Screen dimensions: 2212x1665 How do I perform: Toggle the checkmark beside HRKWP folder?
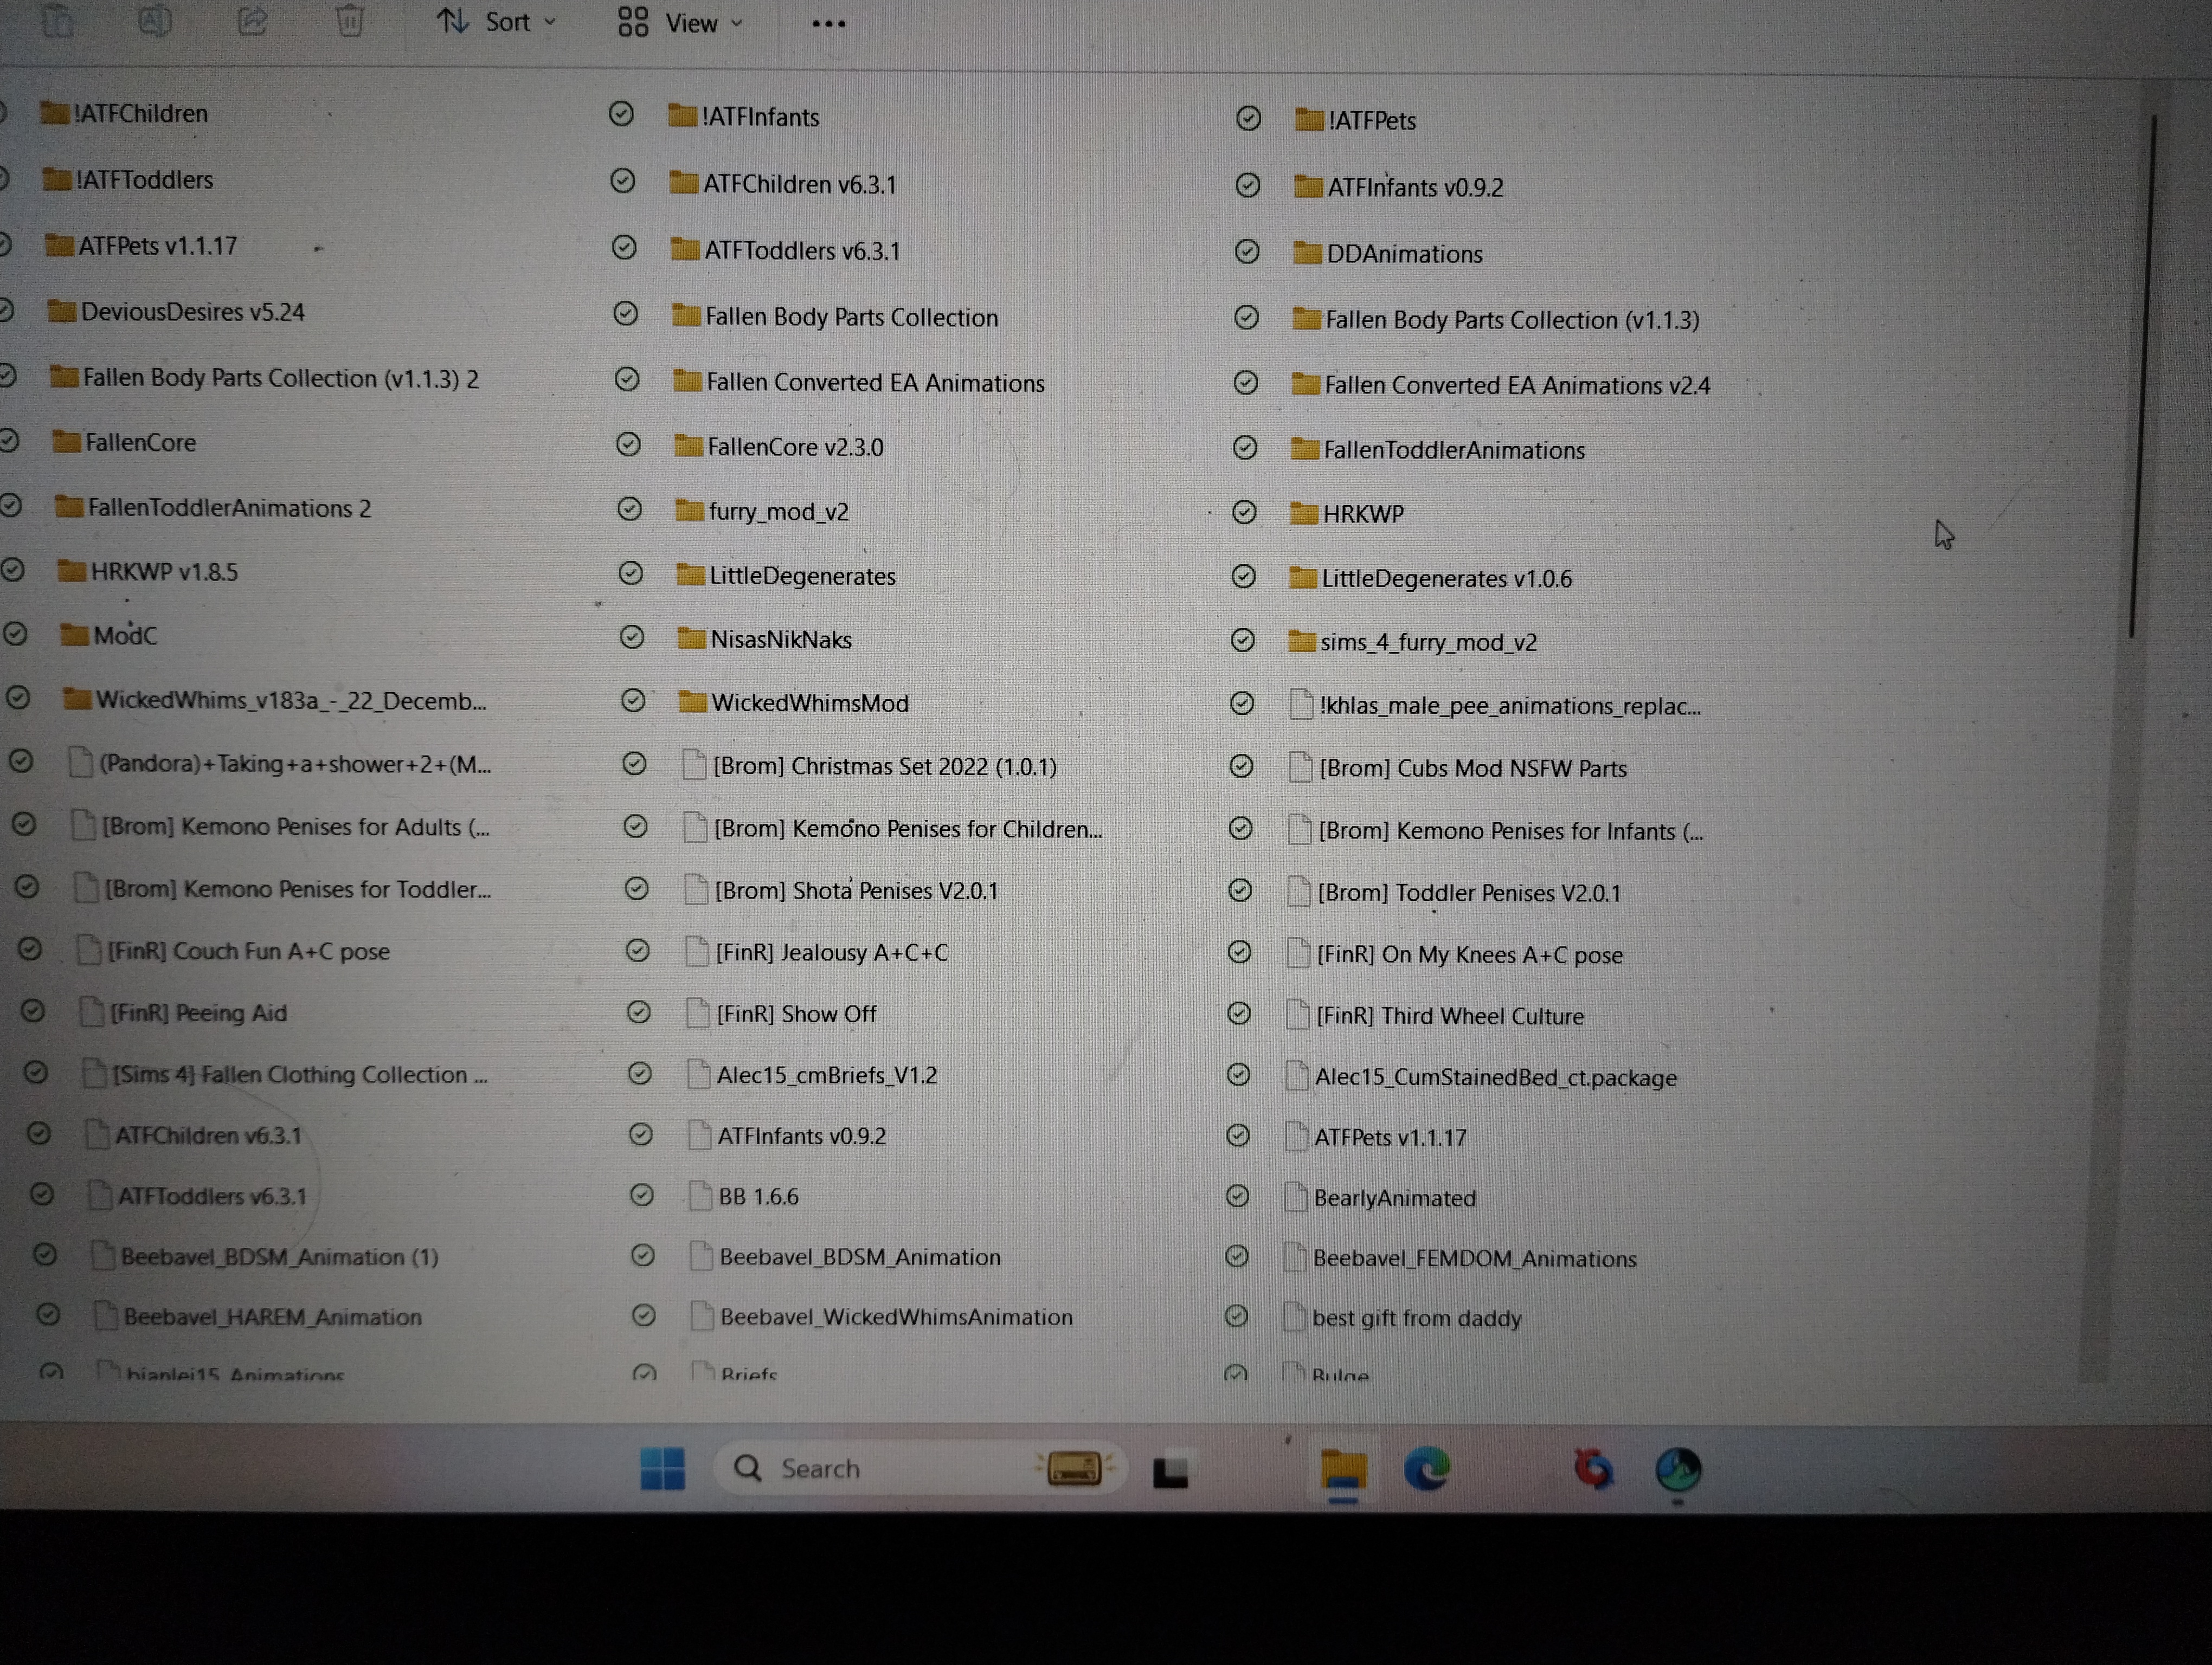(1244, 513)
